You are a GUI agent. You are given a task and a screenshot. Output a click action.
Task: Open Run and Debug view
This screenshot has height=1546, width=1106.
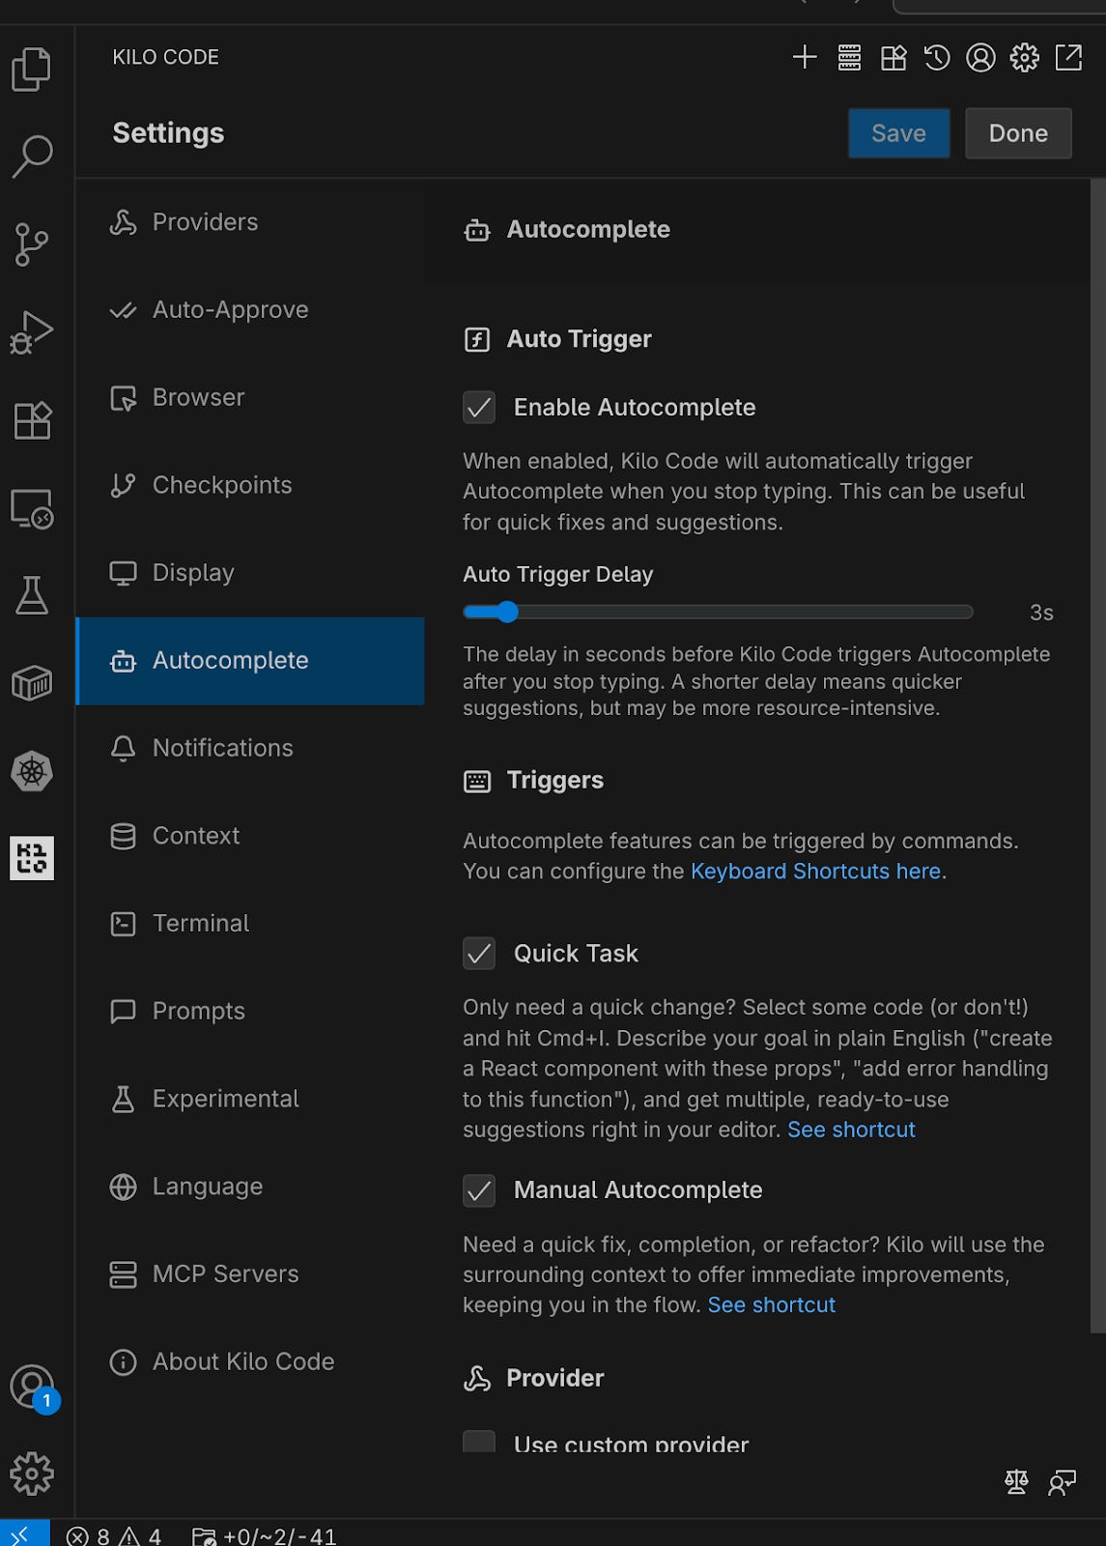tap(32, 331)
